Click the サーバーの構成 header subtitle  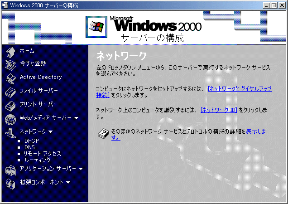pyautogui.click(x=152, y=38)
